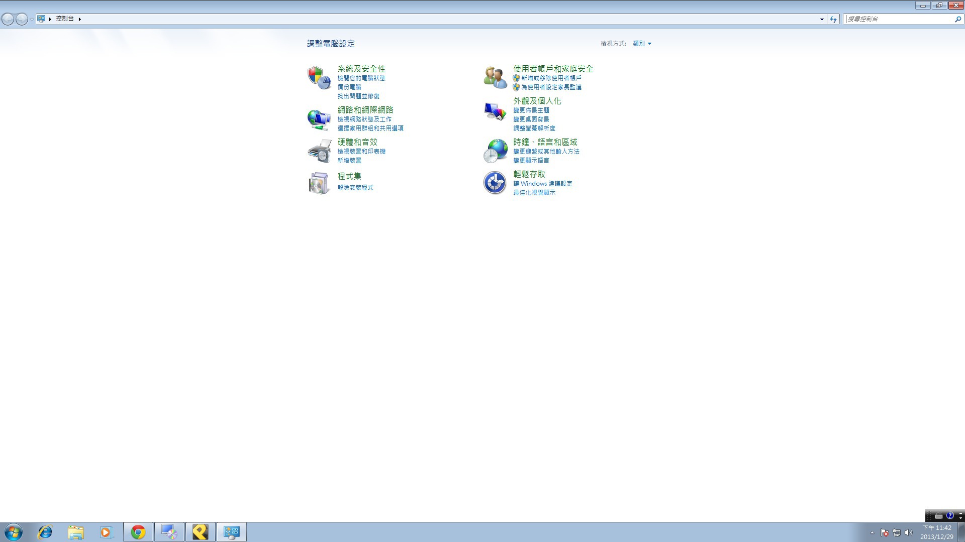The image size is (965, 542).
Task: Click the 新增裝置 link
Action: pyautogui.click(x=349, y=161)
